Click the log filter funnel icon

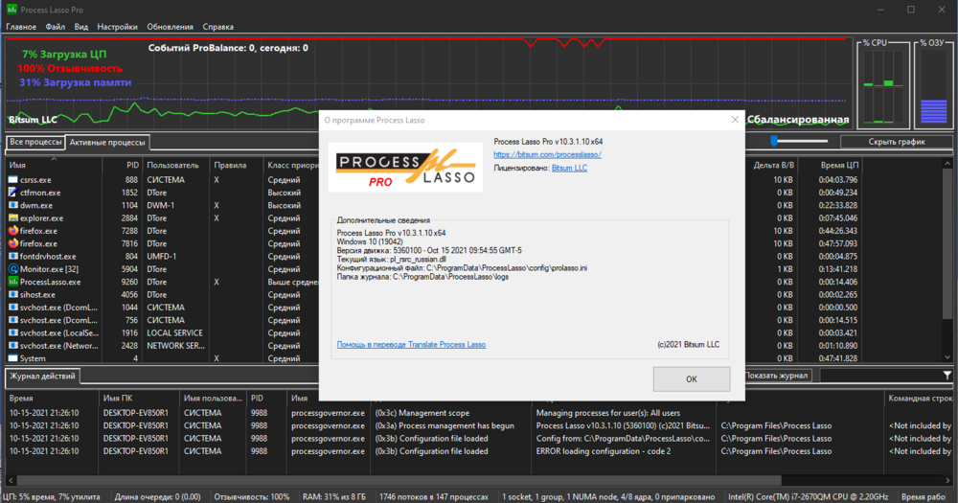pyautogui.click(x=947, y=376)
